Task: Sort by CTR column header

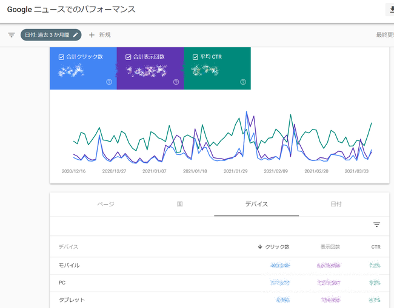Action: (376, 247)
